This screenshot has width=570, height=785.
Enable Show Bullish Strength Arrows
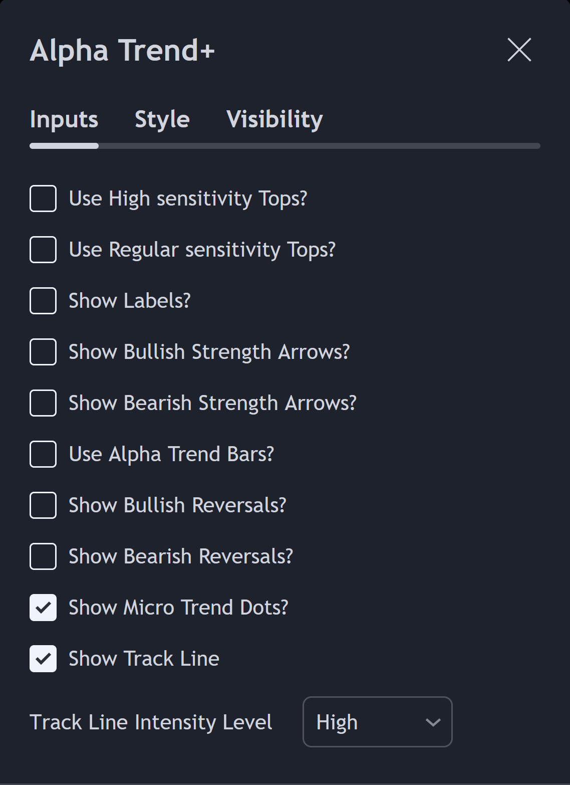pyautogui.click(x=43, y=352)
